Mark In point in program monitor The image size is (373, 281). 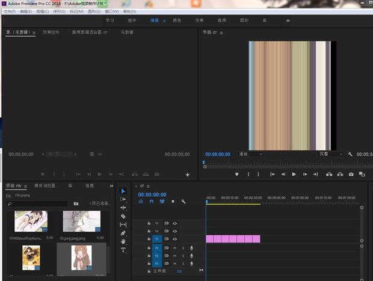tap(248, 174)
